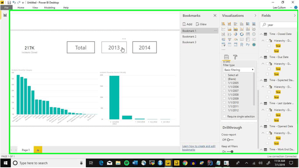The height and width of the screenshot is (168, 299).
Task: Collapse the Time - Closed Date table
Action: coord(261,34)
